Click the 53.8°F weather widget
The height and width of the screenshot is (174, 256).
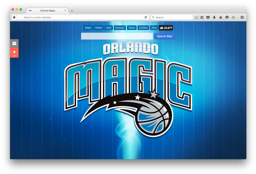tap(166, 28)
